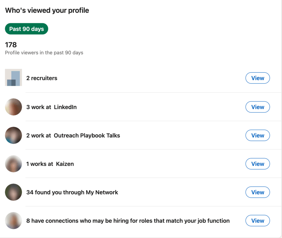The width and height of the screenshot is (282, 238).
Task: View viewers from Outreach Playbook Talks
Action: click(x=257, y=135)
